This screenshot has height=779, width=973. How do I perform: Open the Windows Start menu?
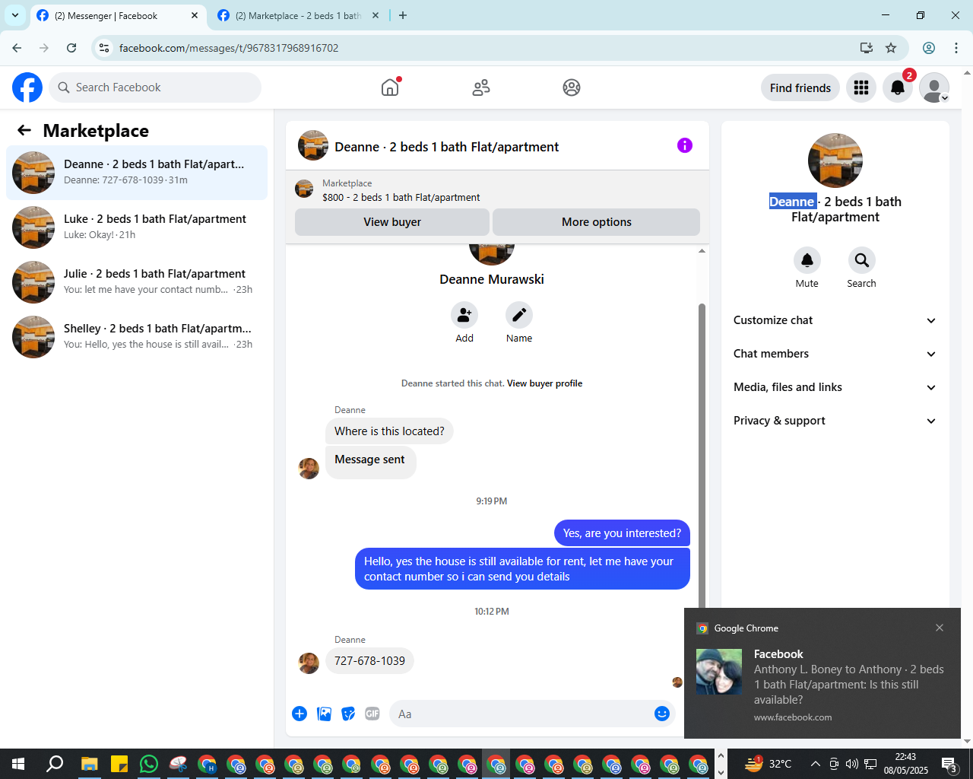pyautogui.click(x=18, y=764)
